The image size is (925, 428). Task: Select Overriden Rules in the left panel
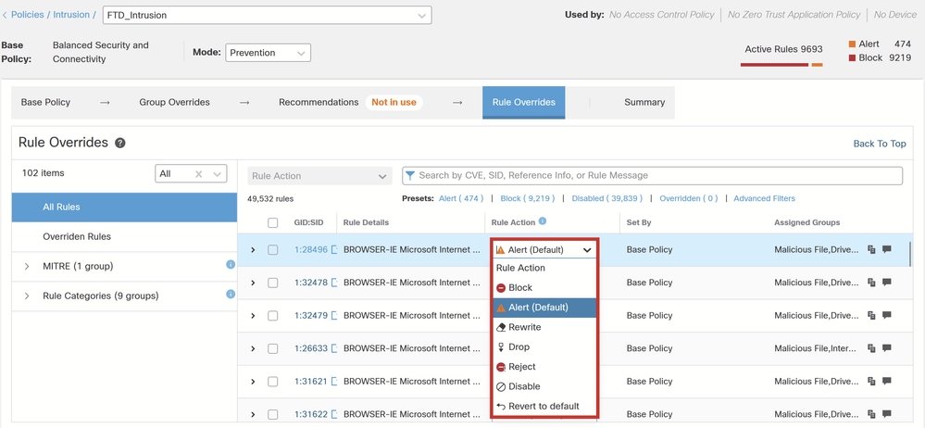point(124,237)
